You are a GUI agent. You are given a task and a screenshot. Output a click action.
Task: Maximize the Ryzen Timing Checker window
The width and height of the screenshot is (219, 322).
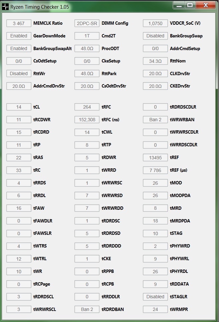[190, 5]
